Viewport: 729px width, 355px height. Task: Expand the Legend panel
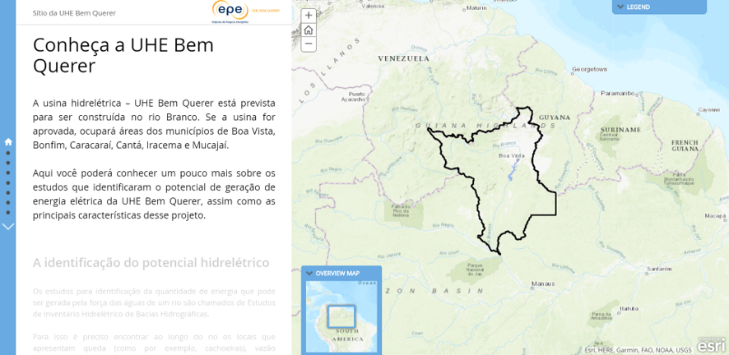pyautogui.click(x=658, y=7)
